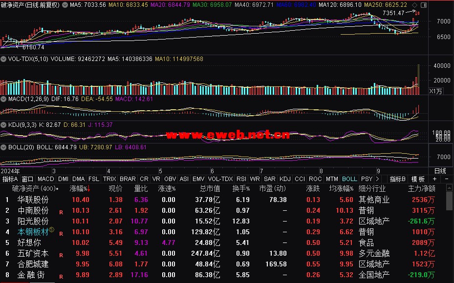Click the X1万 volume scale label

click(x=435, y=91)
